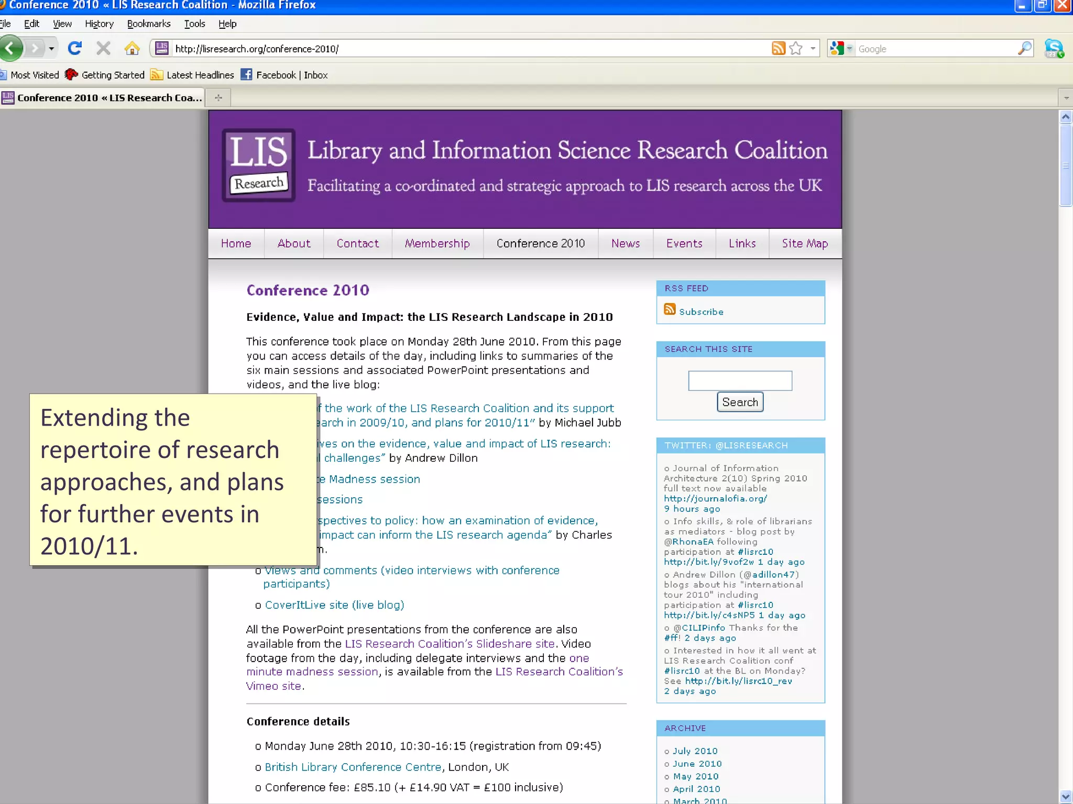Open the Latest Headlines feed bookmark

click(x=192, y=75)
